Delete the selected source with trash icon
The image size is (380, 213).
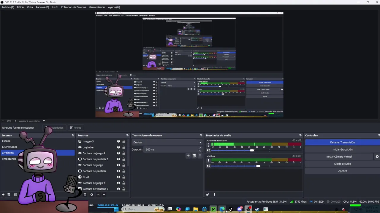click(85, 195)
